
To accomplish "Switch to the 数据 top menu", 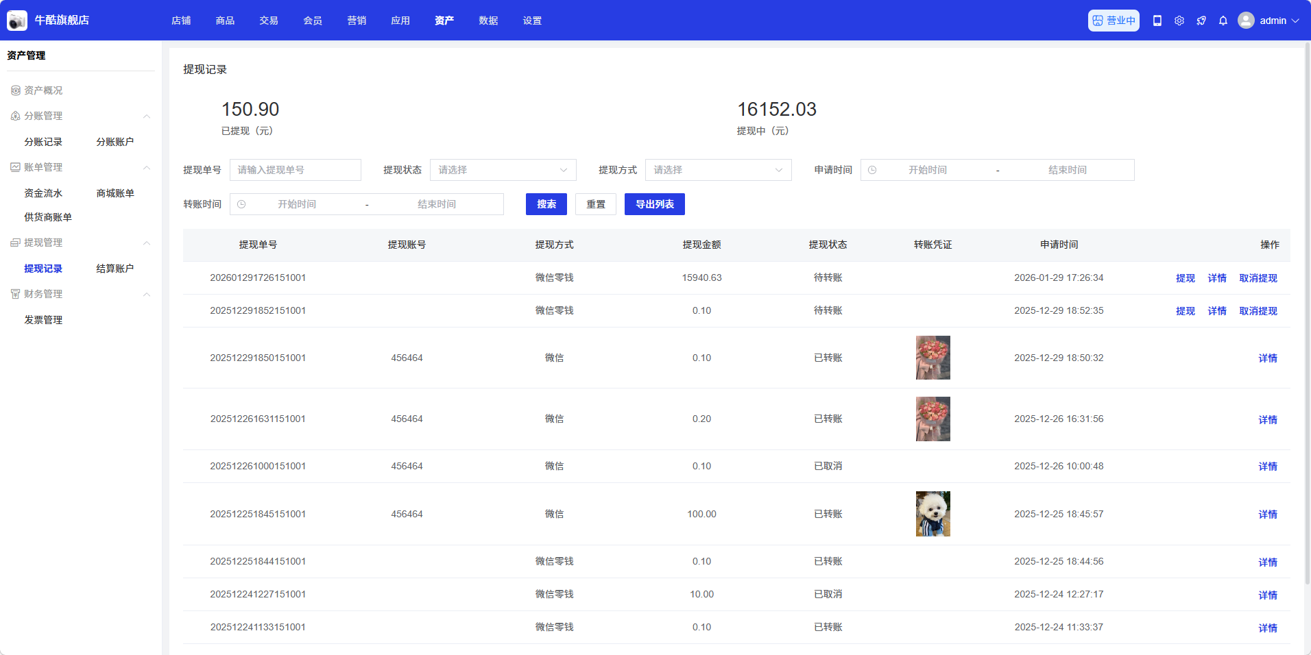I will coord(488,21).
